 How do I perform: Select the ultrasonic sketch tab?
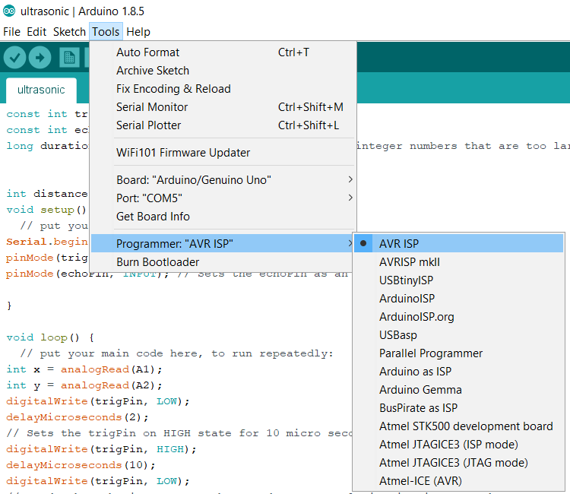(41, 90)
